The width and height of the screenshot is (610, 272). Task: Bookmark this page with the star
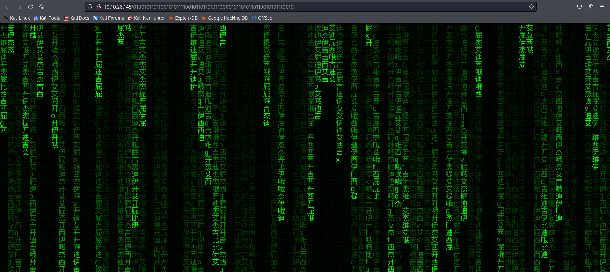click(531, 7)
